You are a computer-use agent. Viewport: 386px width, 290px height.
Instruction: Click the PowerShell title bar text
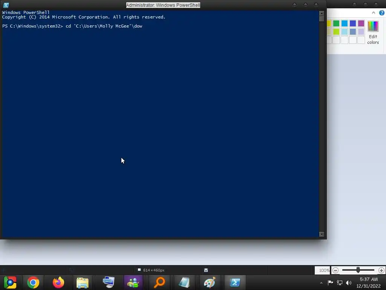[163, 5]
